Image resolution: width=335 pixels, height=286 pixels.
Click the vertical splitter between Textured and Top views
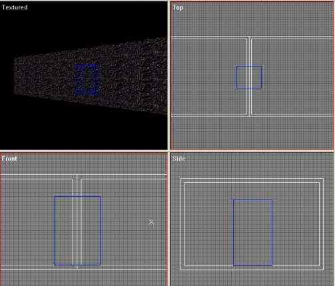point(169,75)
